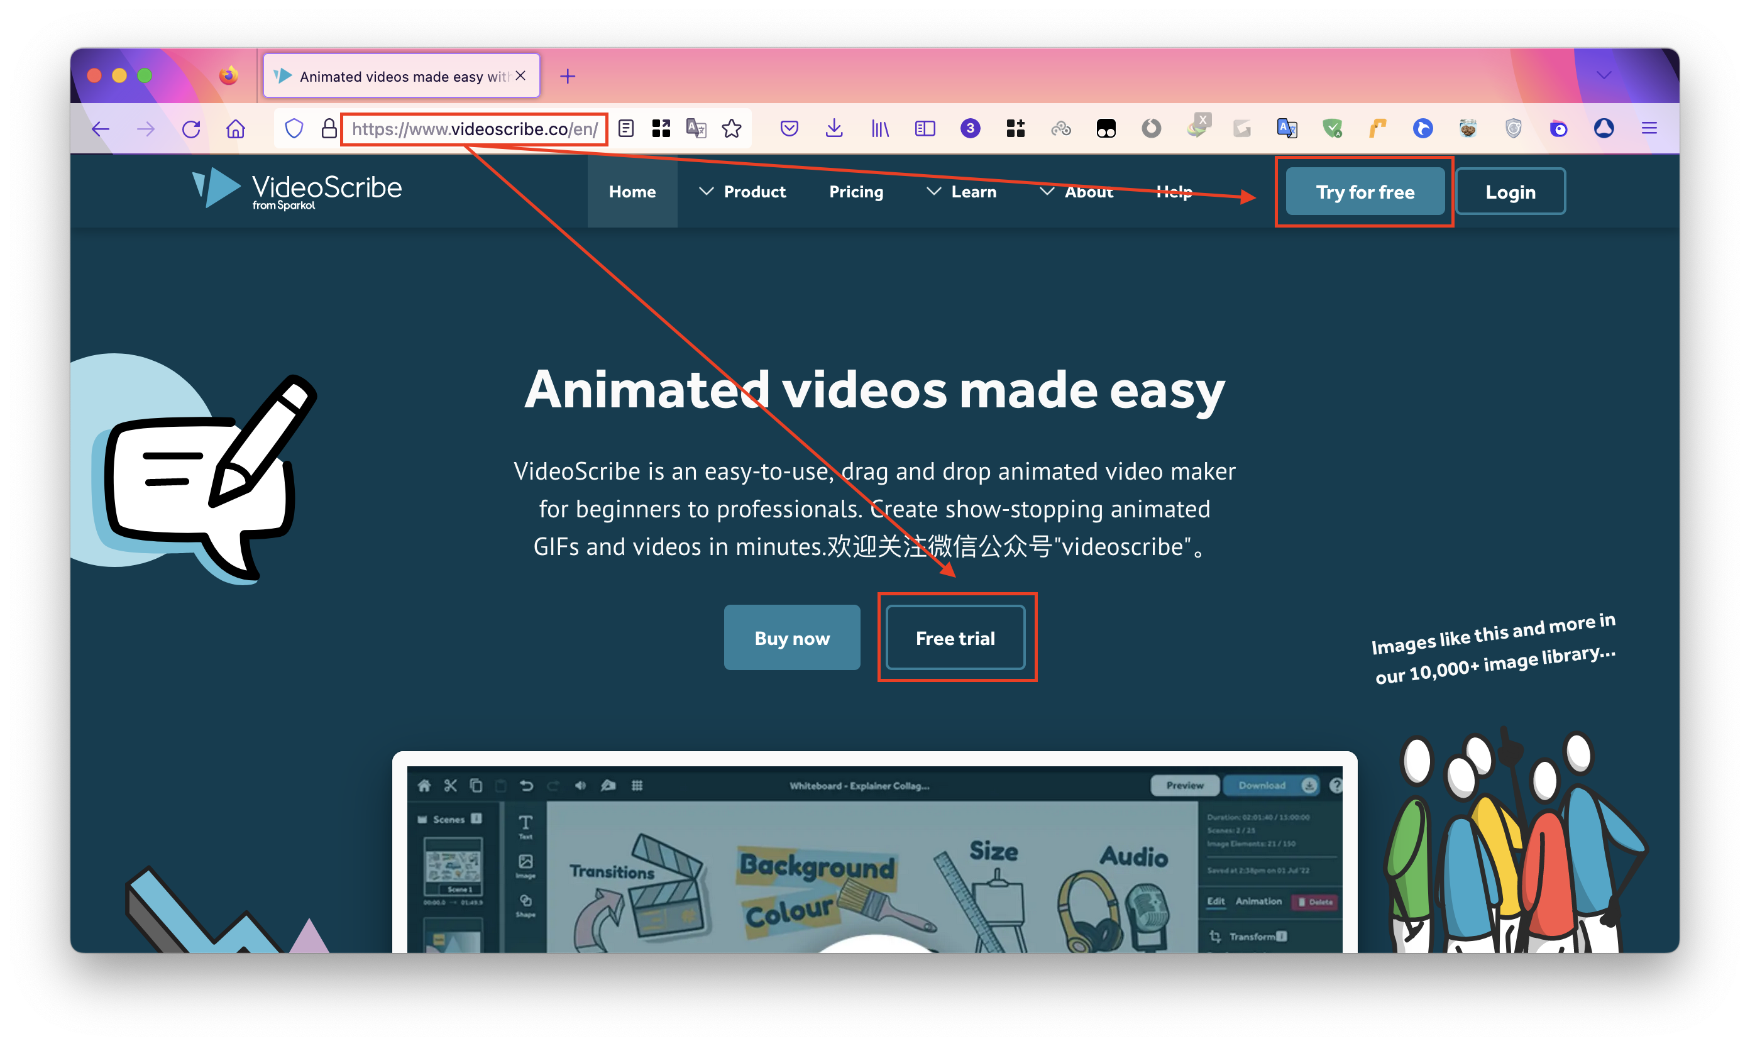Click the browser home icon
Viewport: 1750px width, 1046px height.
[235, 129]
